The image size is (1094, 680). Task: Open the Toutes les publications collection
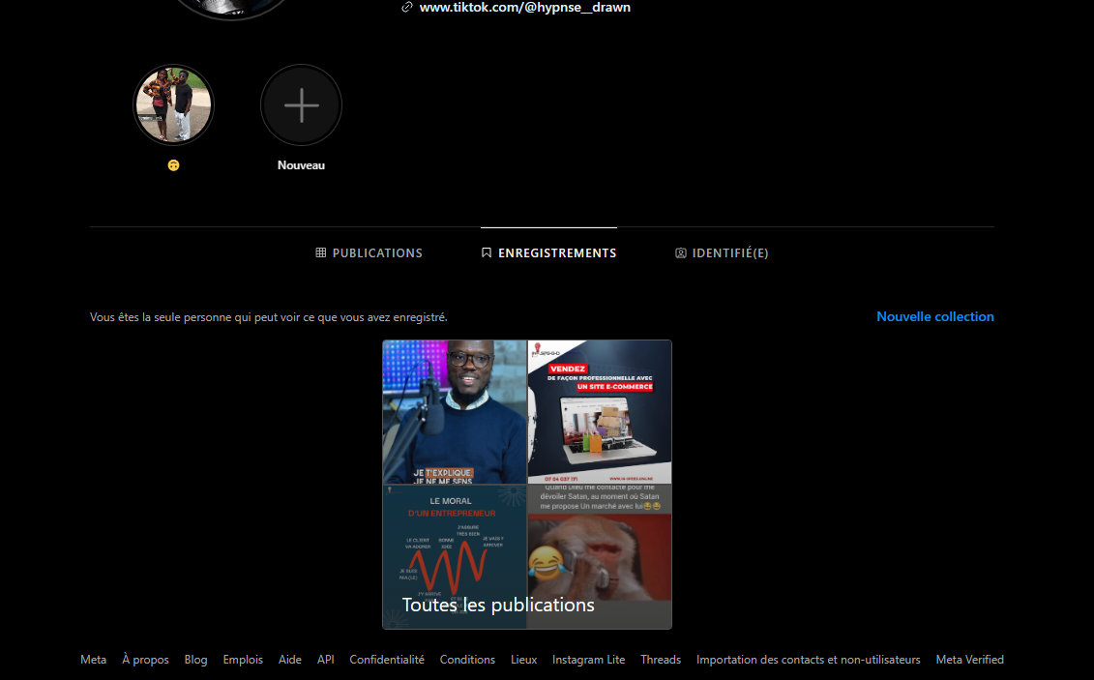point(498,605)
